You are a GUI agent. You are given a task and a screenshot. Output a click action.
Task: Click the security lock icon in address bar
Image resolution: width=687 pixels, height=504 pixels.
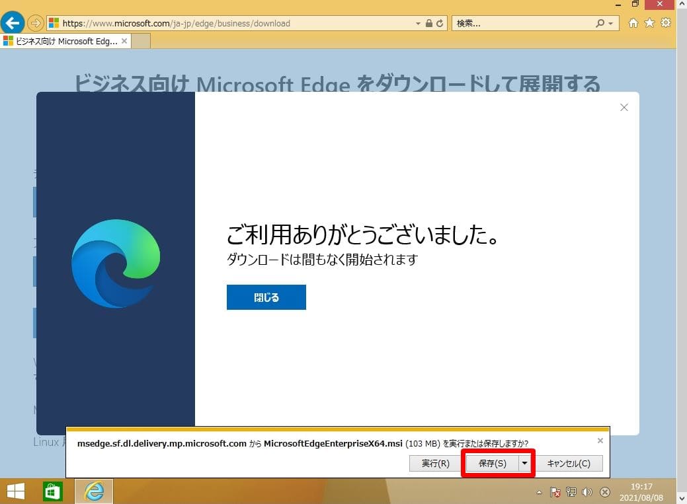(x=429, y=23)
